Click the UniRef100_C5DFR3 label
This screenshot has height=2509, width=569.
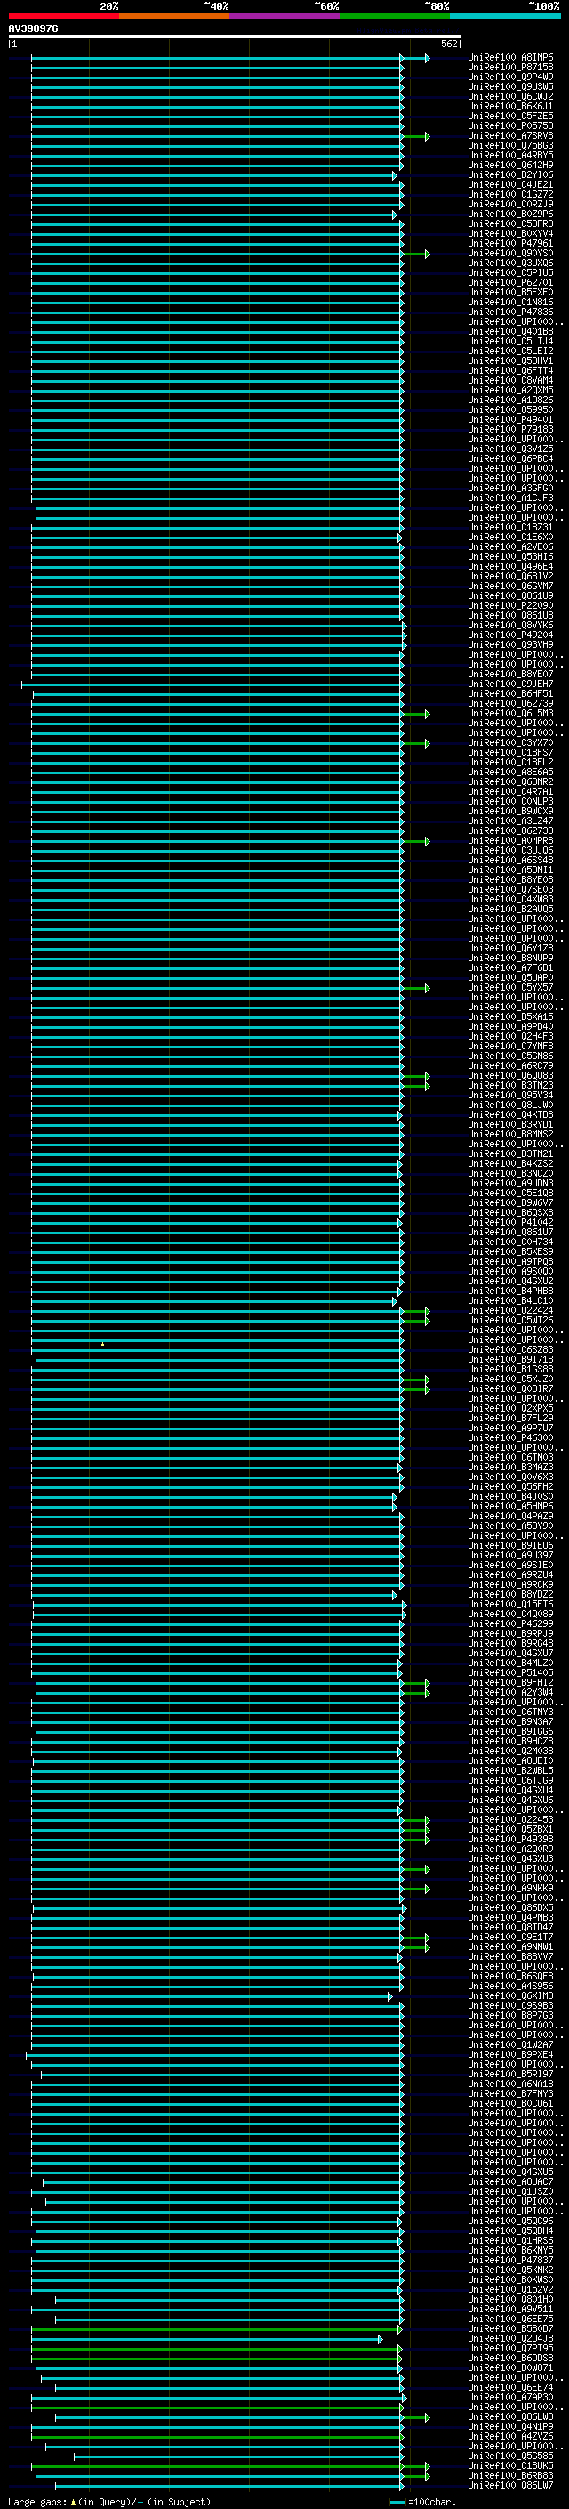510,223
